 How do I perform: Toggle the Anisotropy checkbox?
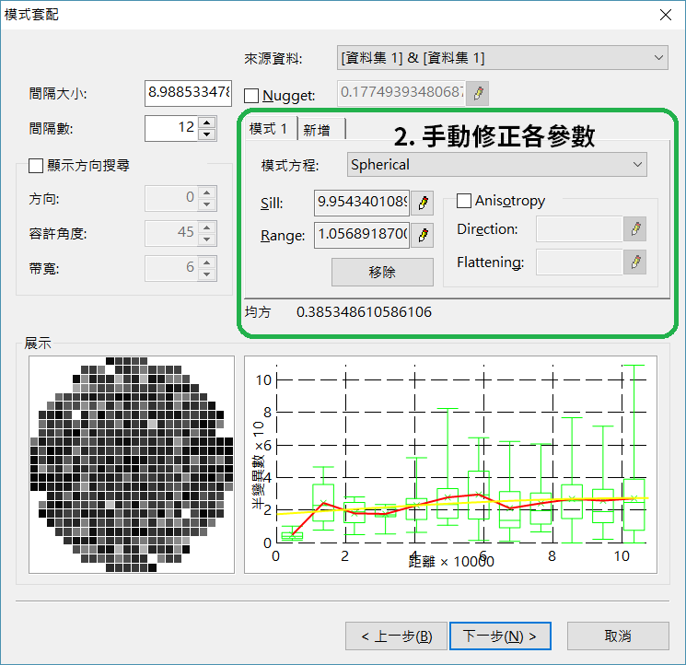click(x=464, y=201)
